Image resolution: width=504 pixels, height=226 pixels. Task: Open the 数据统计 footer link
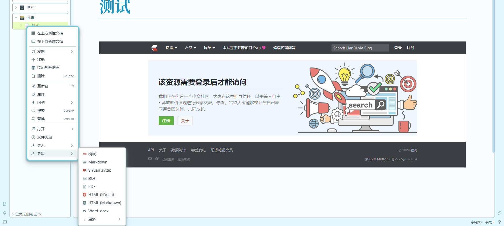pyautogui.click(x=179, y=150)
